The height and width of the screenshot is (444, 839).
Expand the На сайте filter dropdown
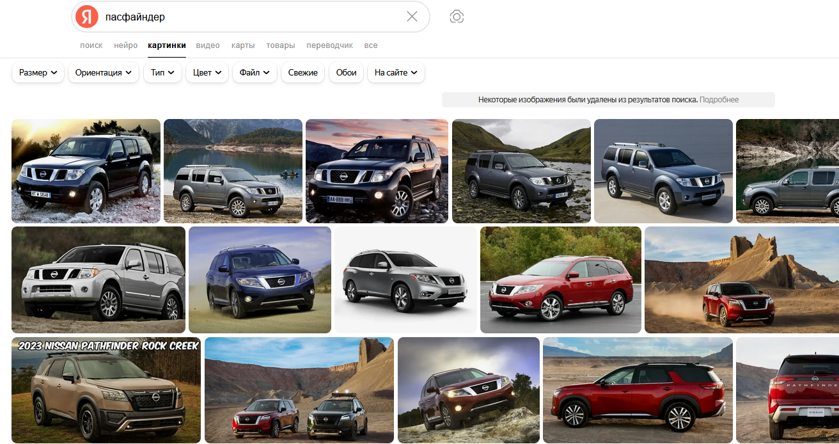396,73
